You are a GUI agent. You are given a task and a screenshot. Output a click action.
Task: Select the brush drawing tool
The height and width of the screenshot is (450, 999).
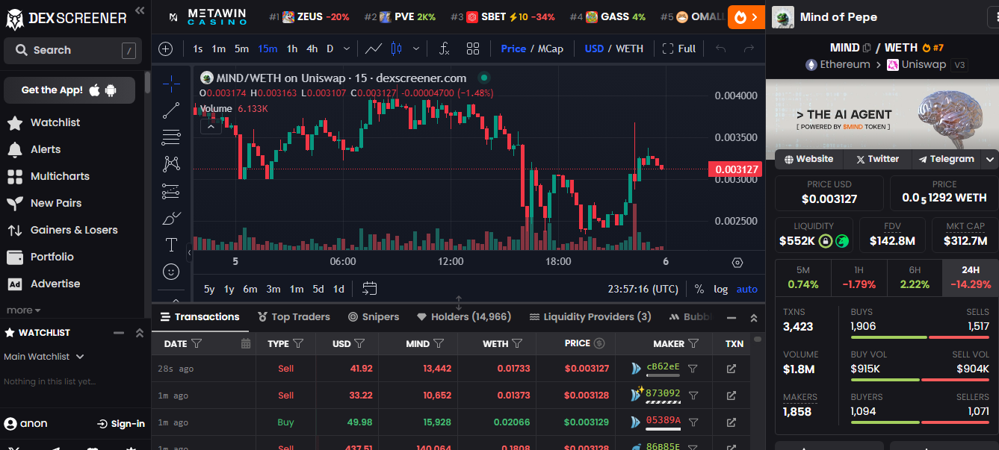[x=171, y=218]
